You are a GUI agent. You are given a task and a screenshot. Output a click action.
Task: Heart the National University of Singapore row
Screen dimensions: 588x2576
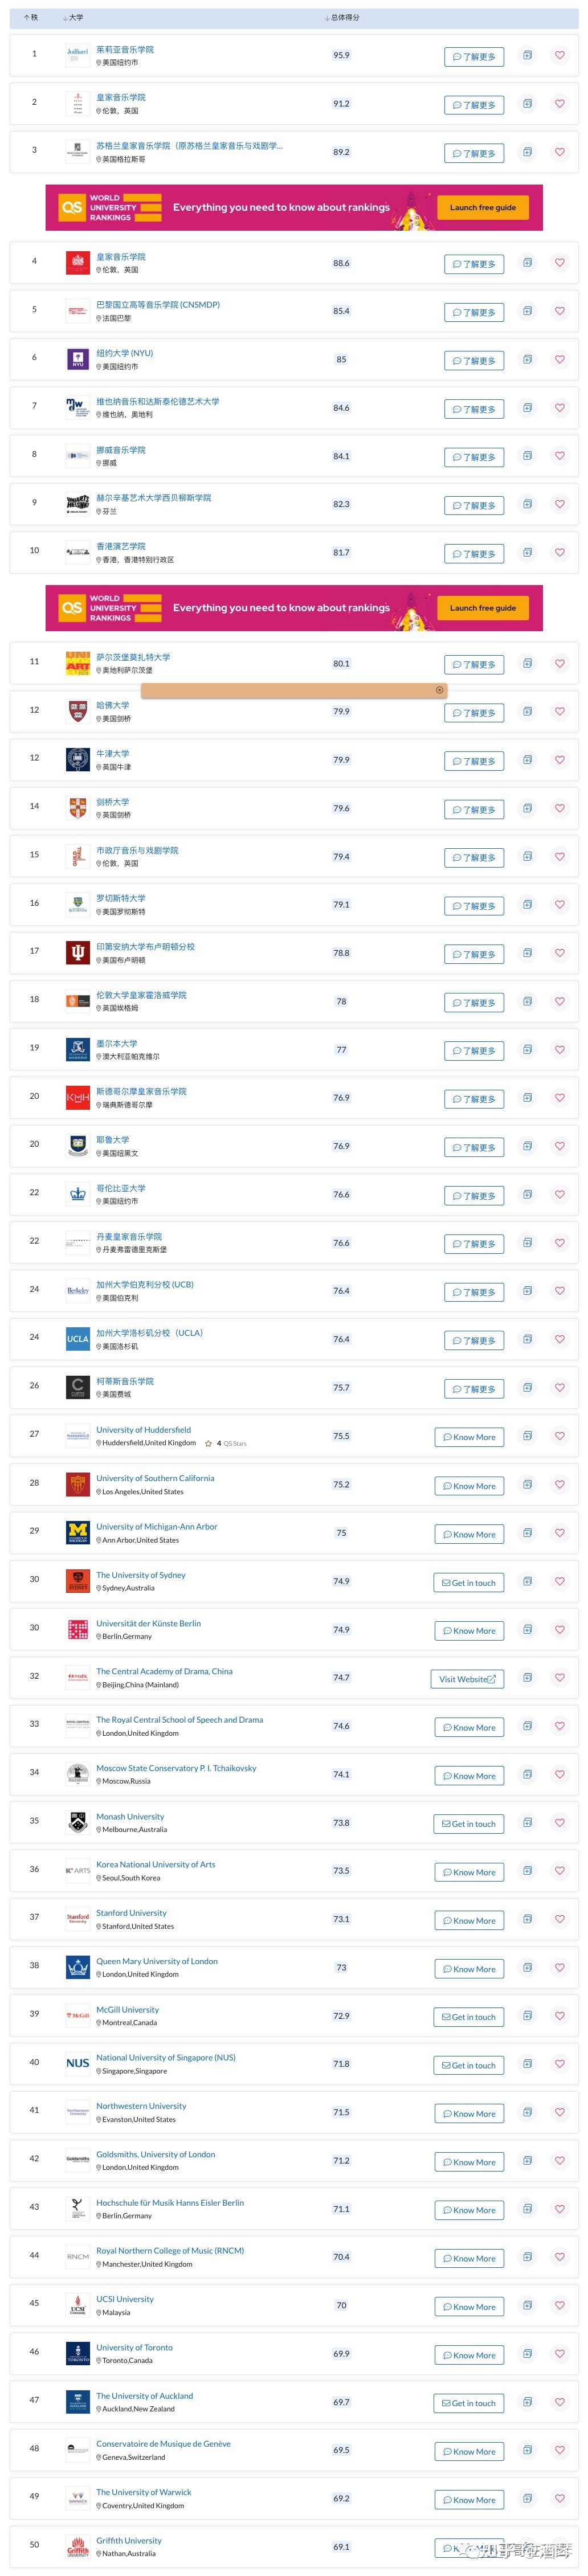click(559, 2063)
